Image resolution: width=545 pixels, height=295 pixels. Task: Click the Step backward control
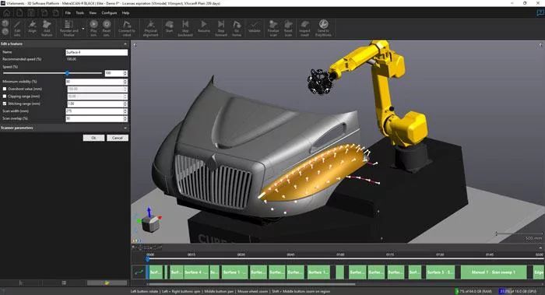click(185, 28)
